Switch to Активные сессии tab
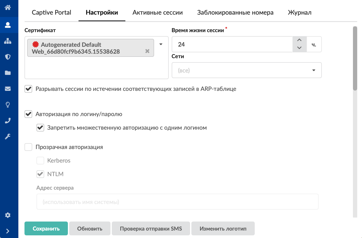 [x=158, y=12]
